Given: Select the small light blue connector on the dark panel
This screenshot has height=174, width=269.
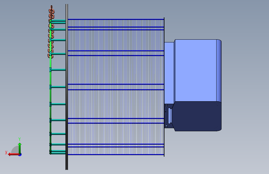Looking at the screenshot, I should point(170,116).
